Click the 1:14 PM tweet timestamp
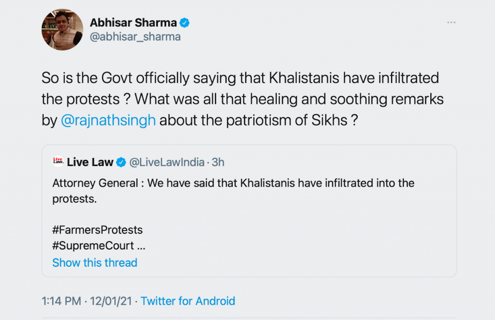 pyautogui.click(x=61, y=301)
